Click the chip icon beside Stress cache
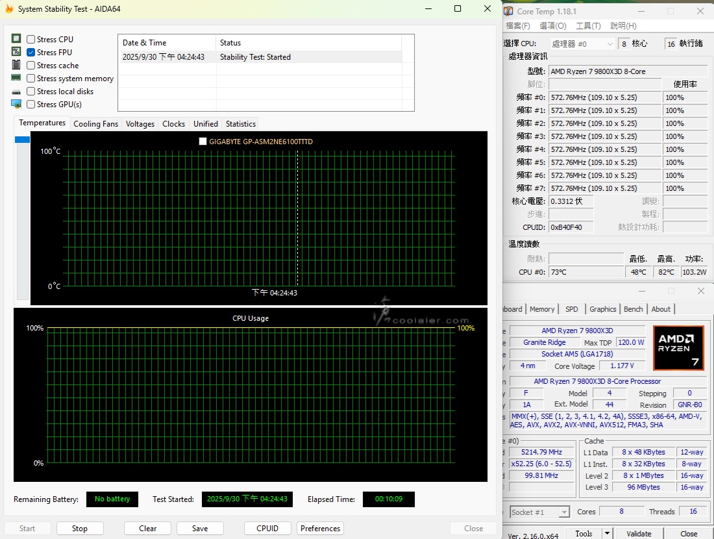Screen dimensions: 714x539 coord(16,65)
